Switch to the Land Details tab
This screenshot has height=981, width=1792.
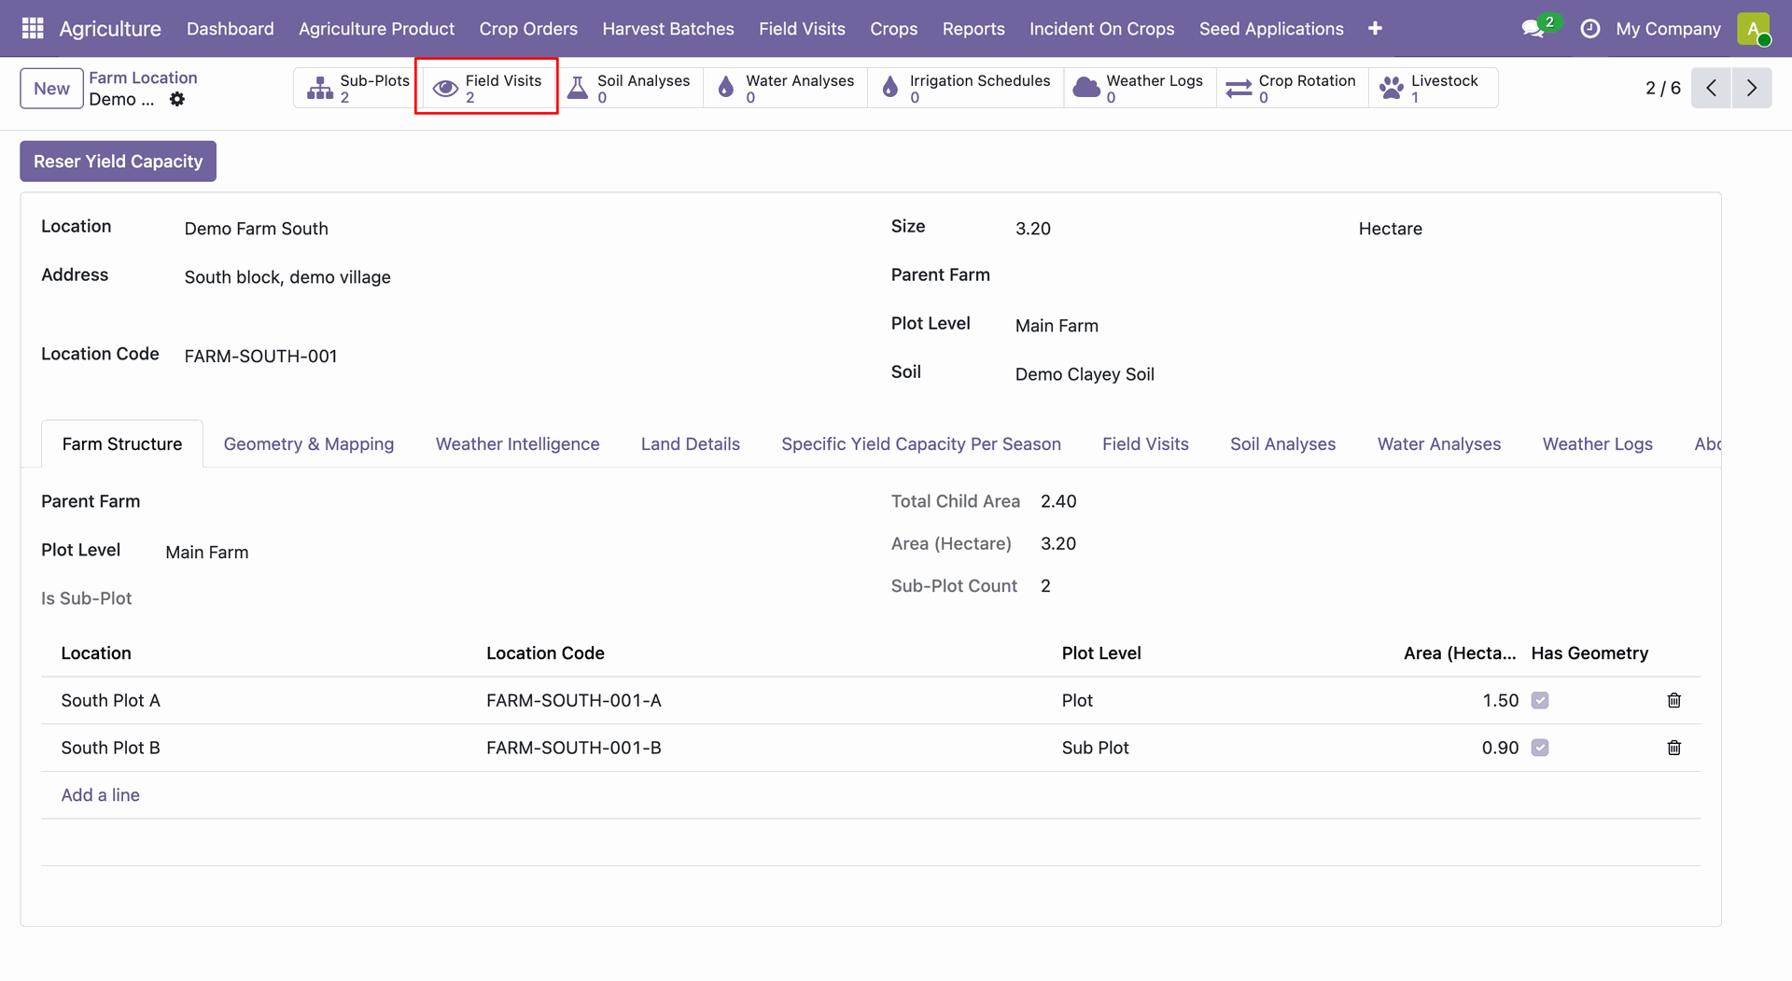(690, 444)
